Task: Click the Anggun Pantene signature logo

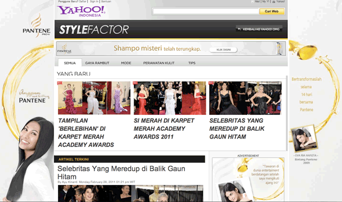Action: click(x=34, y=96)
